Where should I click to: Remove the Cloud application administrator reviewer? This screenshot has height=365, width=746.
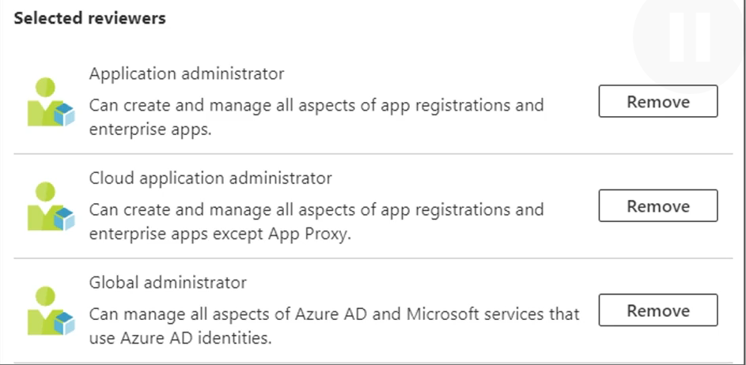(x=657, y=206)
